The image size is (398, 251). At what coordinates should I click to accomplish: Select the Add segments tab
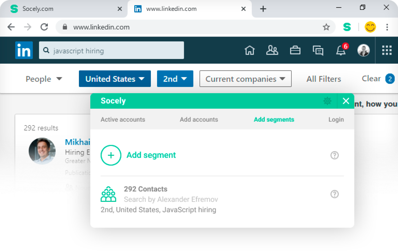[274, 120]
